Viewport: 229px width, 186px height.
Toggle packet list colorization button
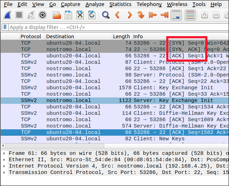coord(190,15)
